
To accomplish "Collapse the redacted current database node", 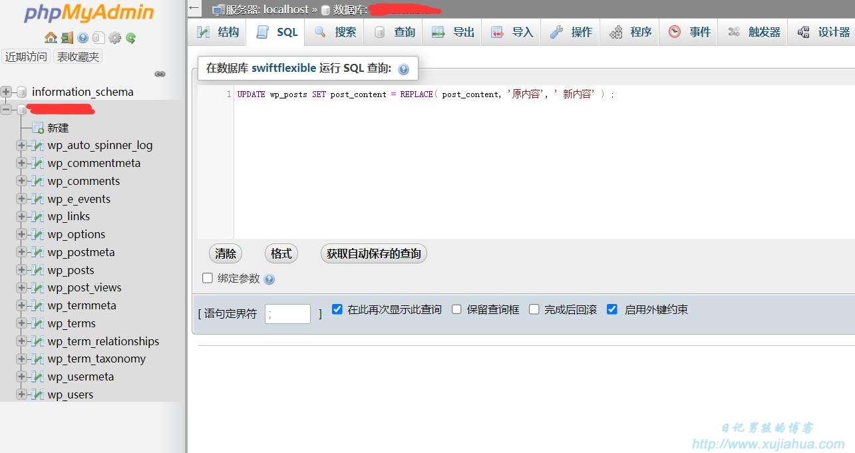I will 7,109.
